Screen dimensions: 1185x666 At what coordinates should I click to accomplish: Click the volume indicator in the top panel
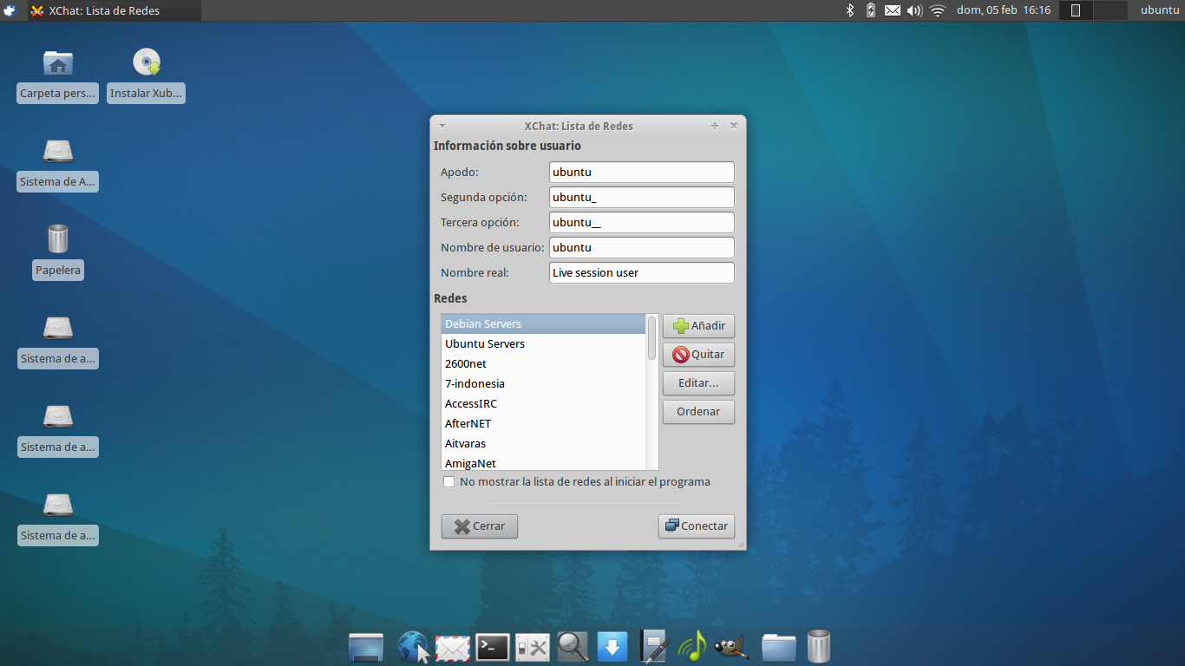(913, 10)
